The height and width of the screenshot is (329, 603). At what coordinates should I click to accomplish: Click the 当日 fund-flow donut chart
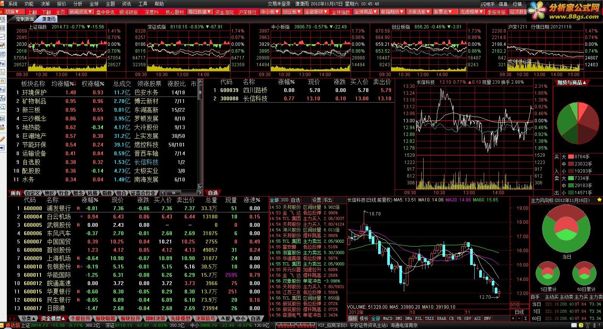click(x=566, y=229)
